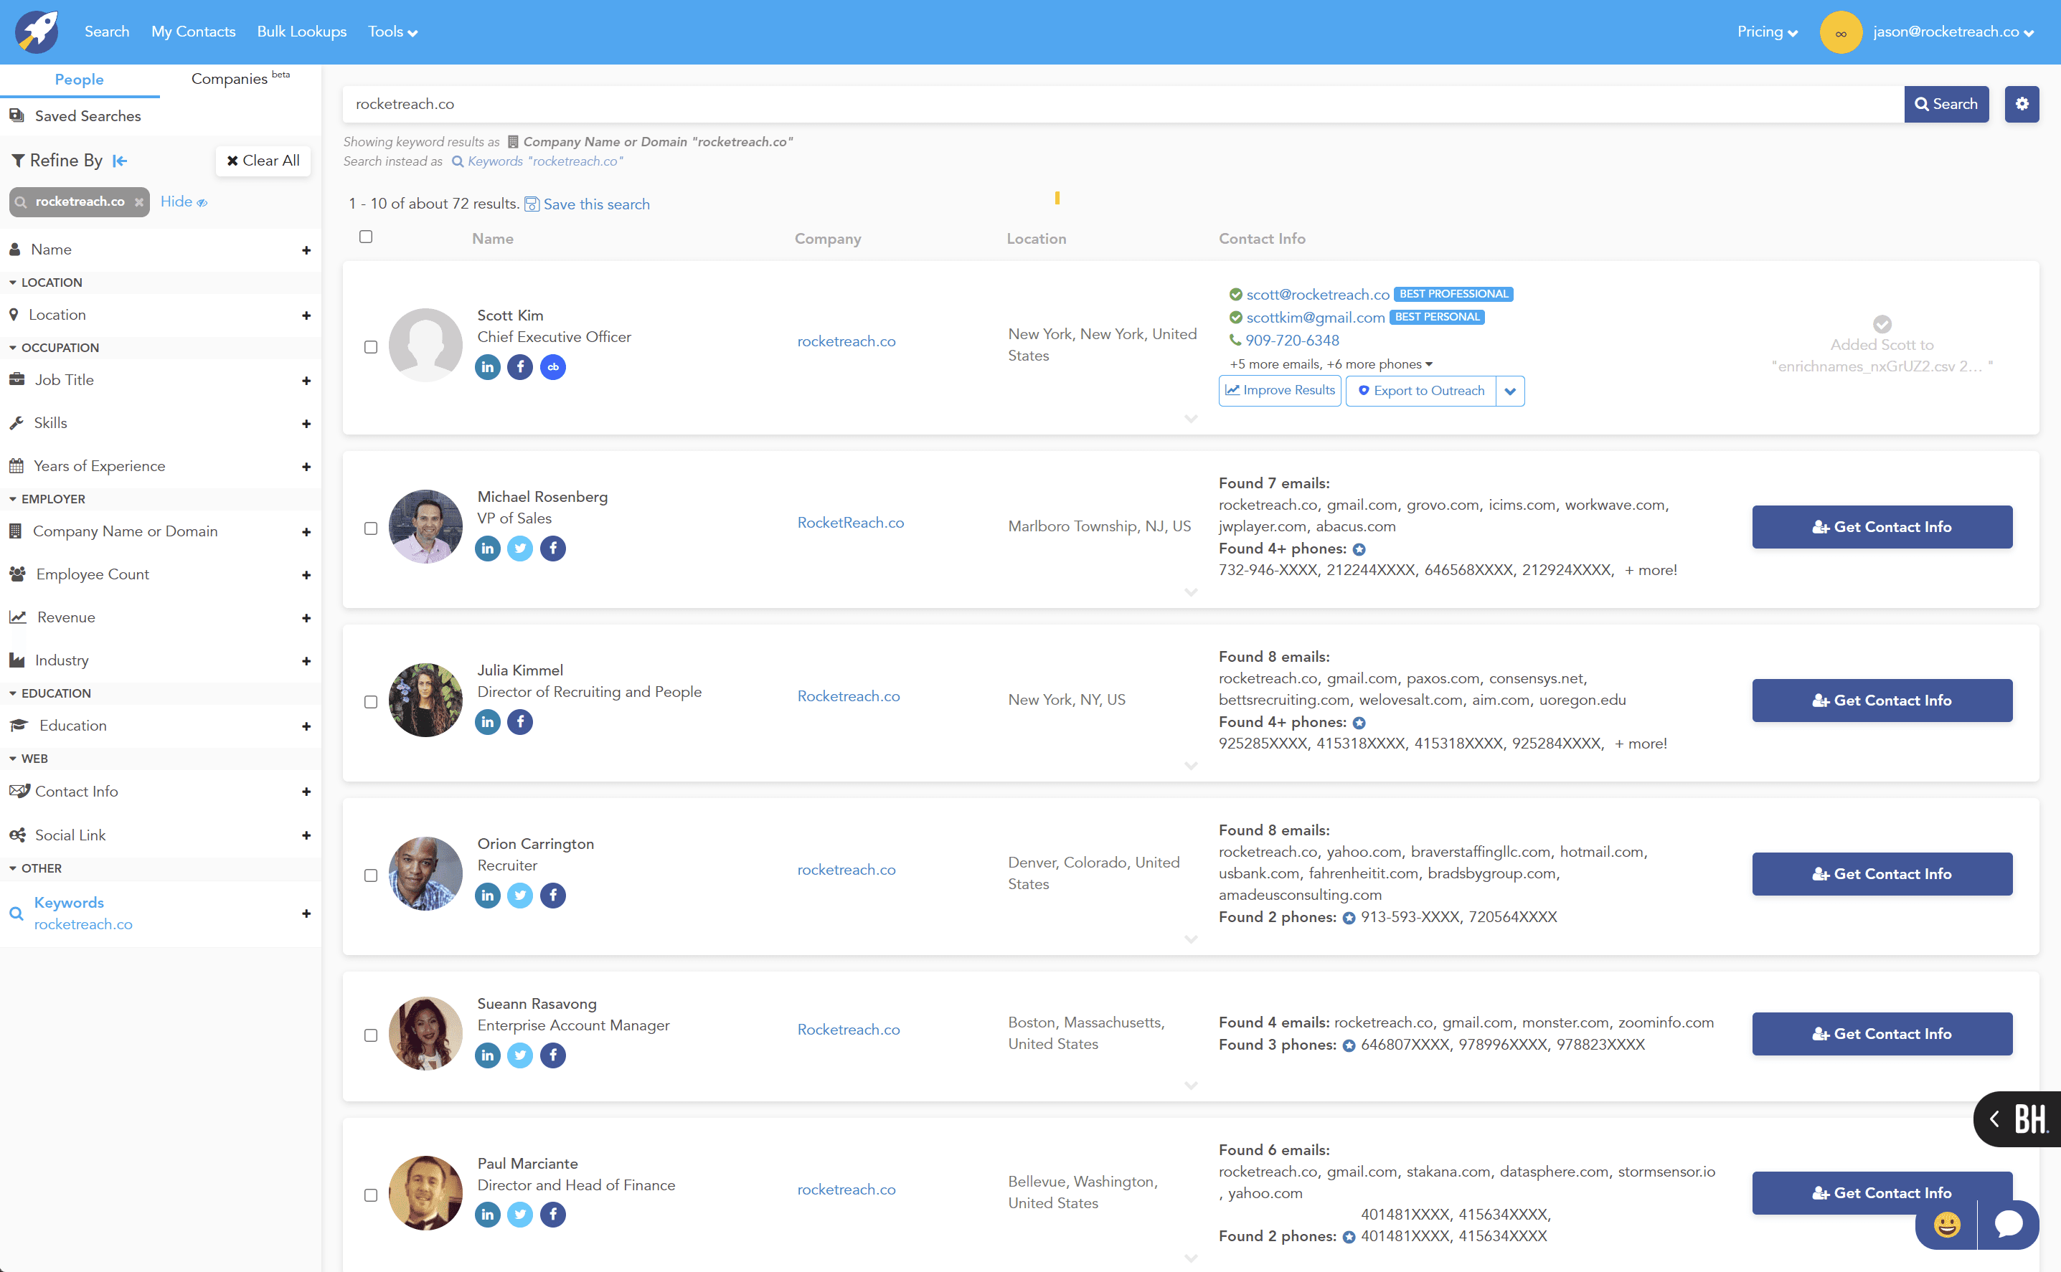2061x1272 pixels.
Task: Click Scott Kim's Crunchbase icon
Action: (553, 367)
